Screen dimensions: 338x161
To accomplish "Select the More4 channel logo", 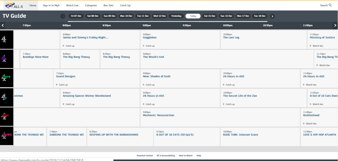I will point(7,79).
